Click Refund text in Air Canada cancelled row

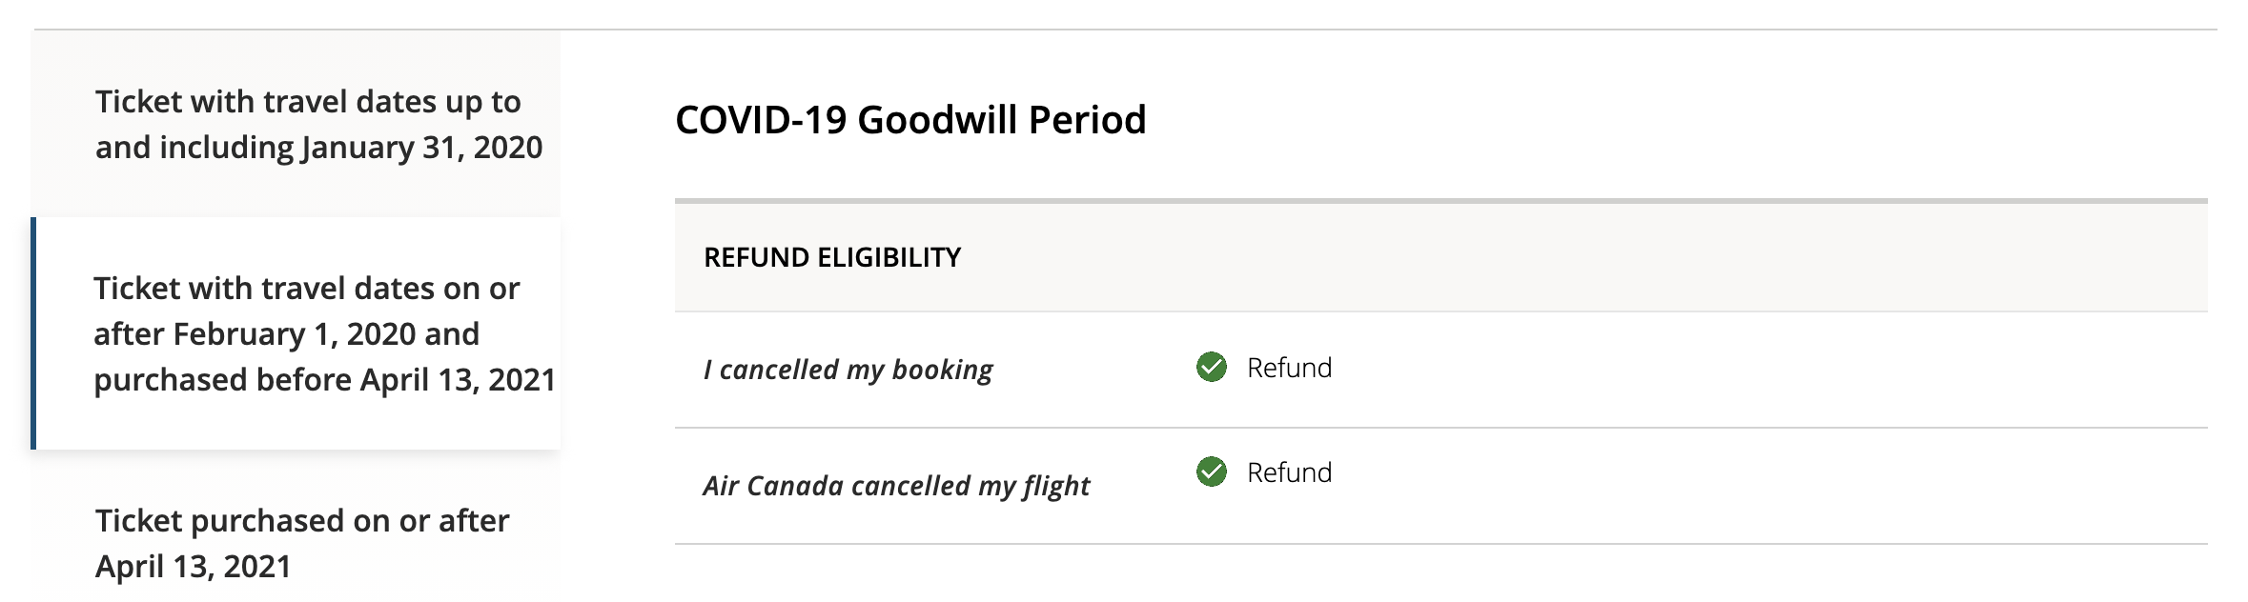[1289, 472]
